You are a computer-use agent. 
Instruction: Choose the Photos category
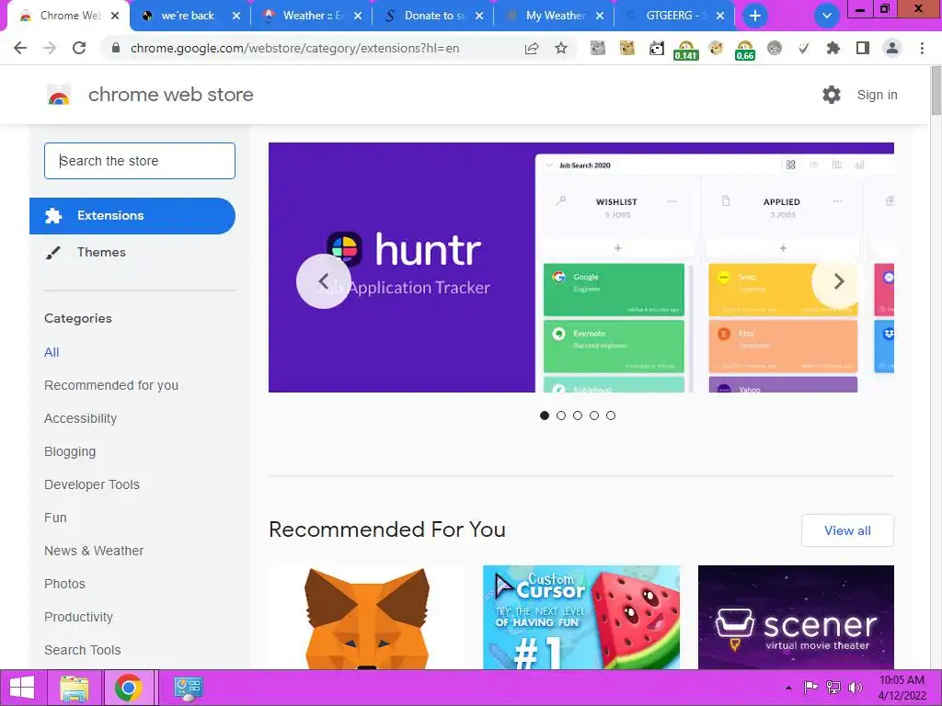65,584
